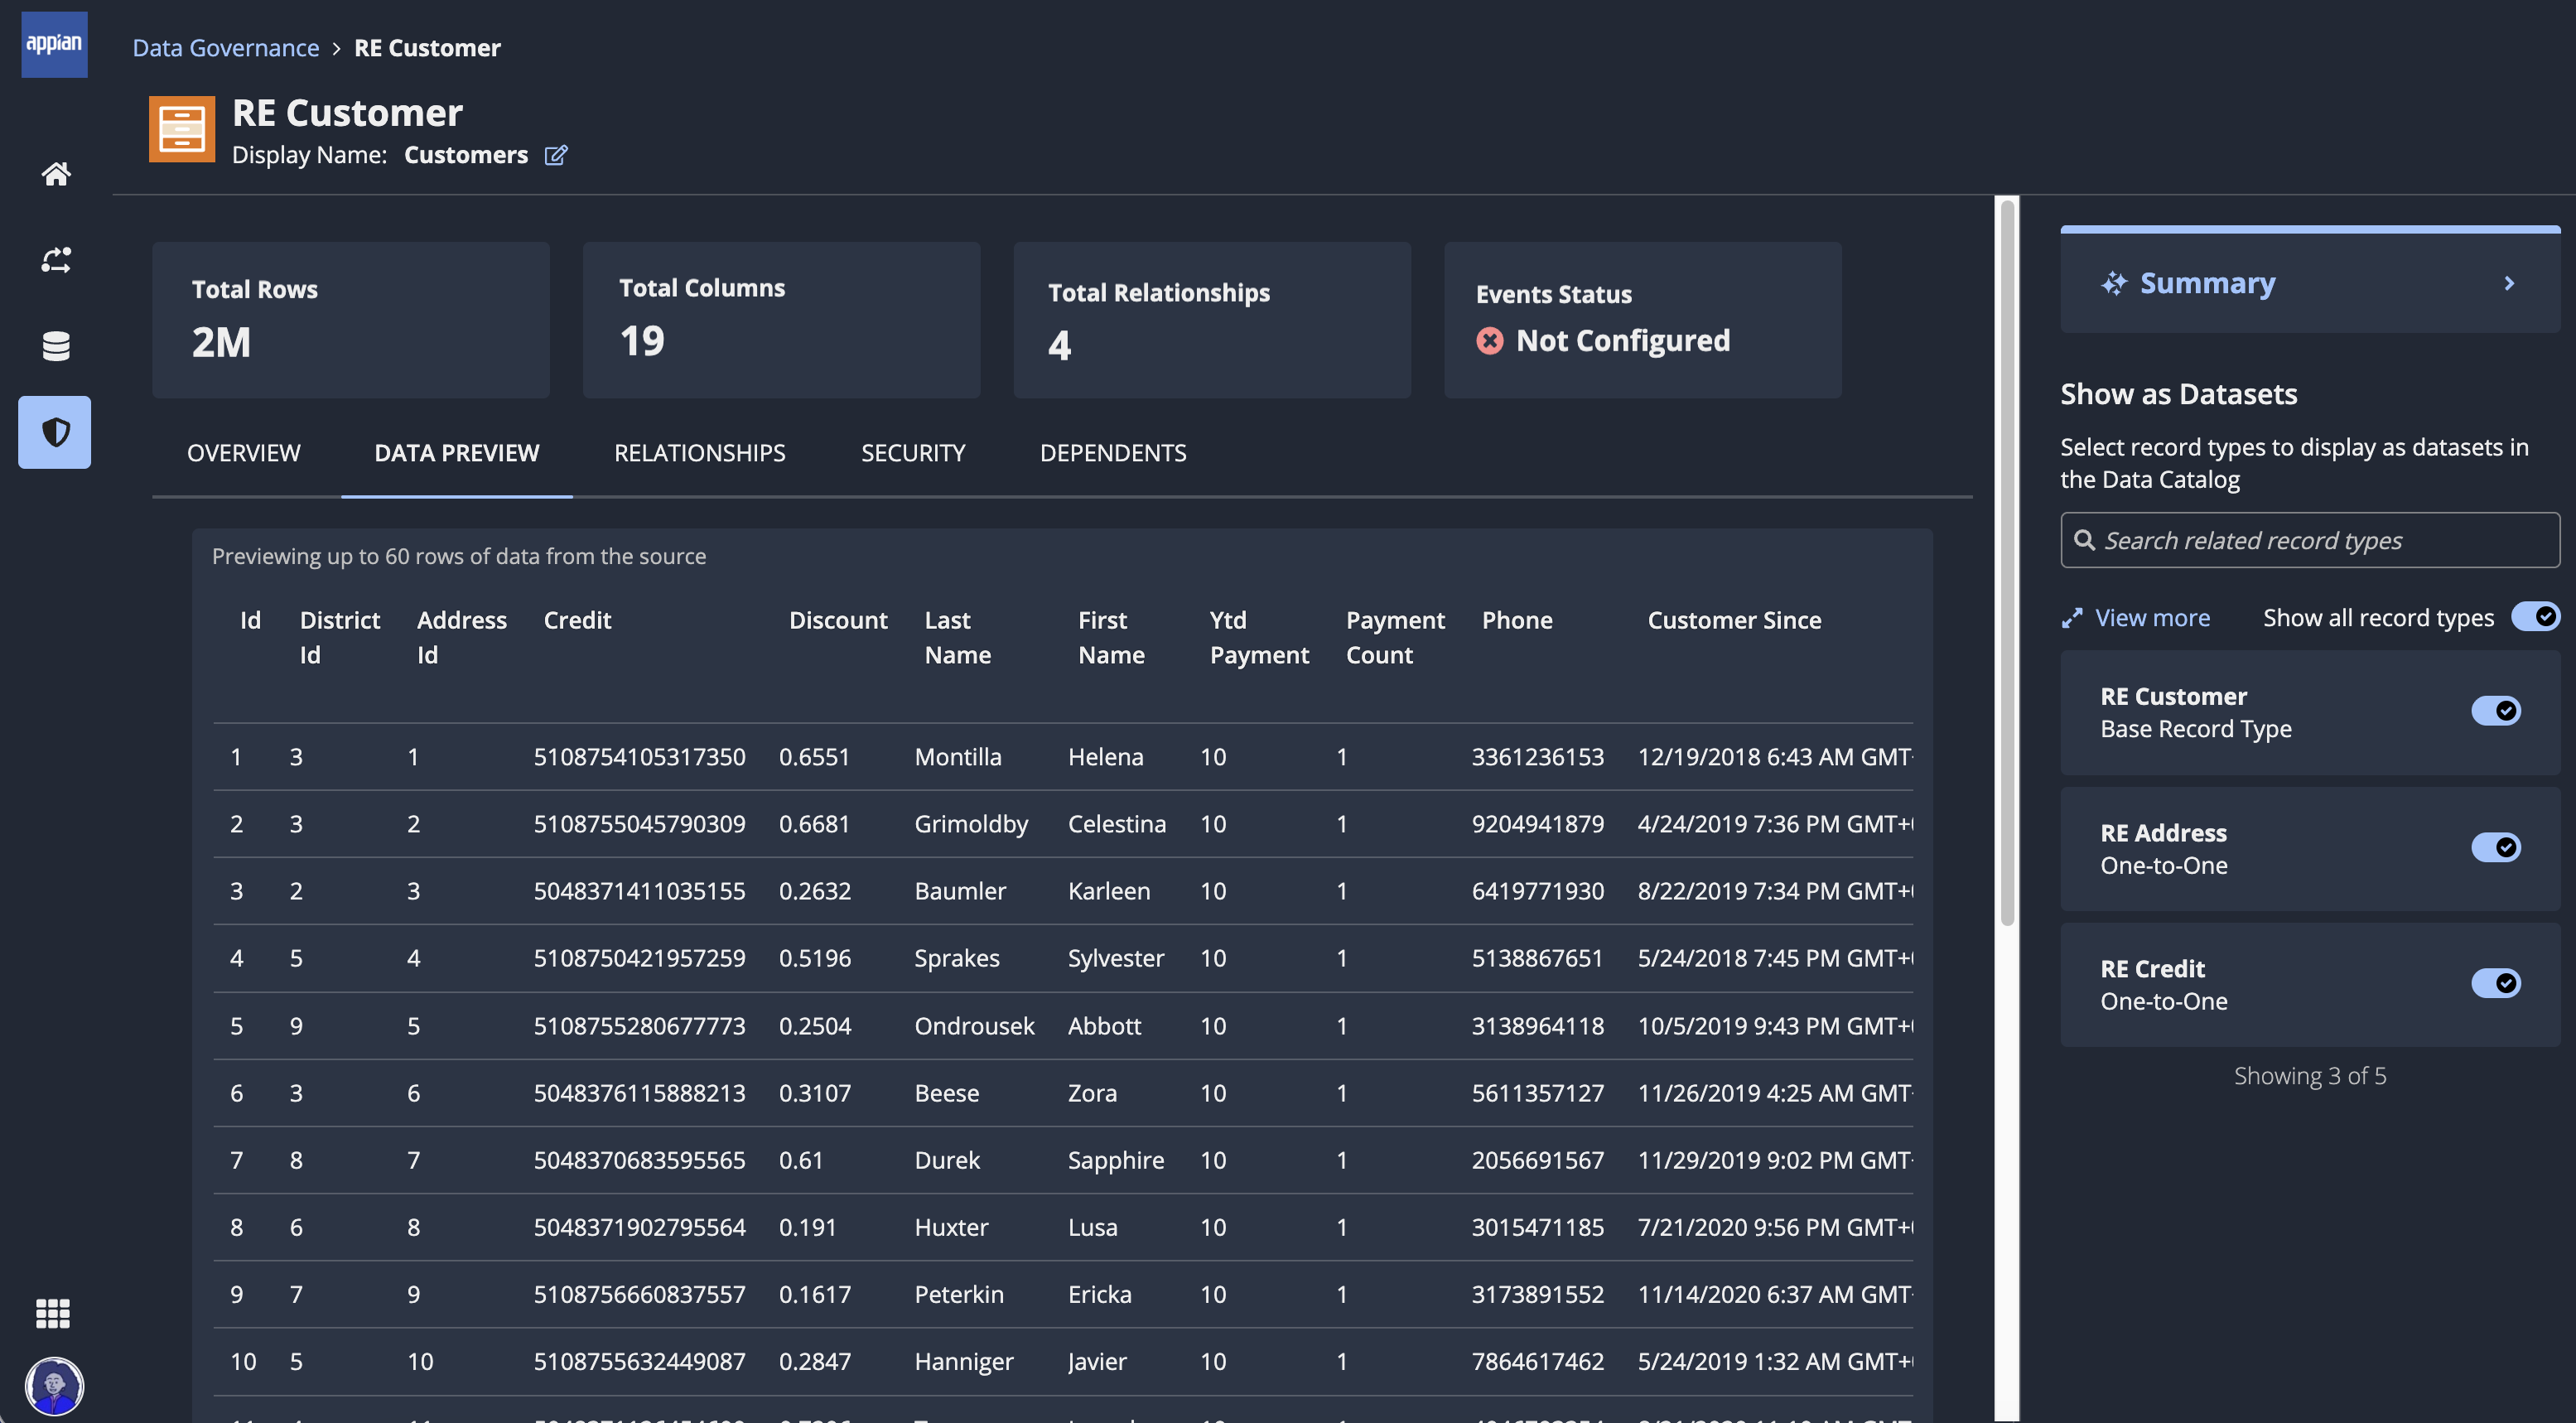Open the database sidebar icon
Screen dimensions: 2576x1423
56,346
